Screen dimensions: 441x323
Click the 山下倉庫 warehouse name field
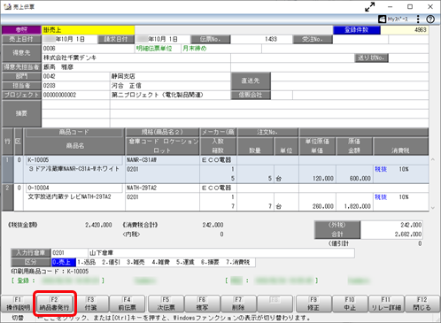pyautogui.click(x=221, y=253)
